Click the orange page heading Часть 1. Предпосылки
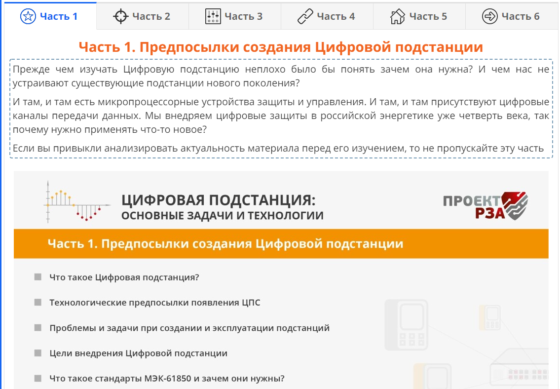Screen dimensions: 560x389 (x=280, y=47)
